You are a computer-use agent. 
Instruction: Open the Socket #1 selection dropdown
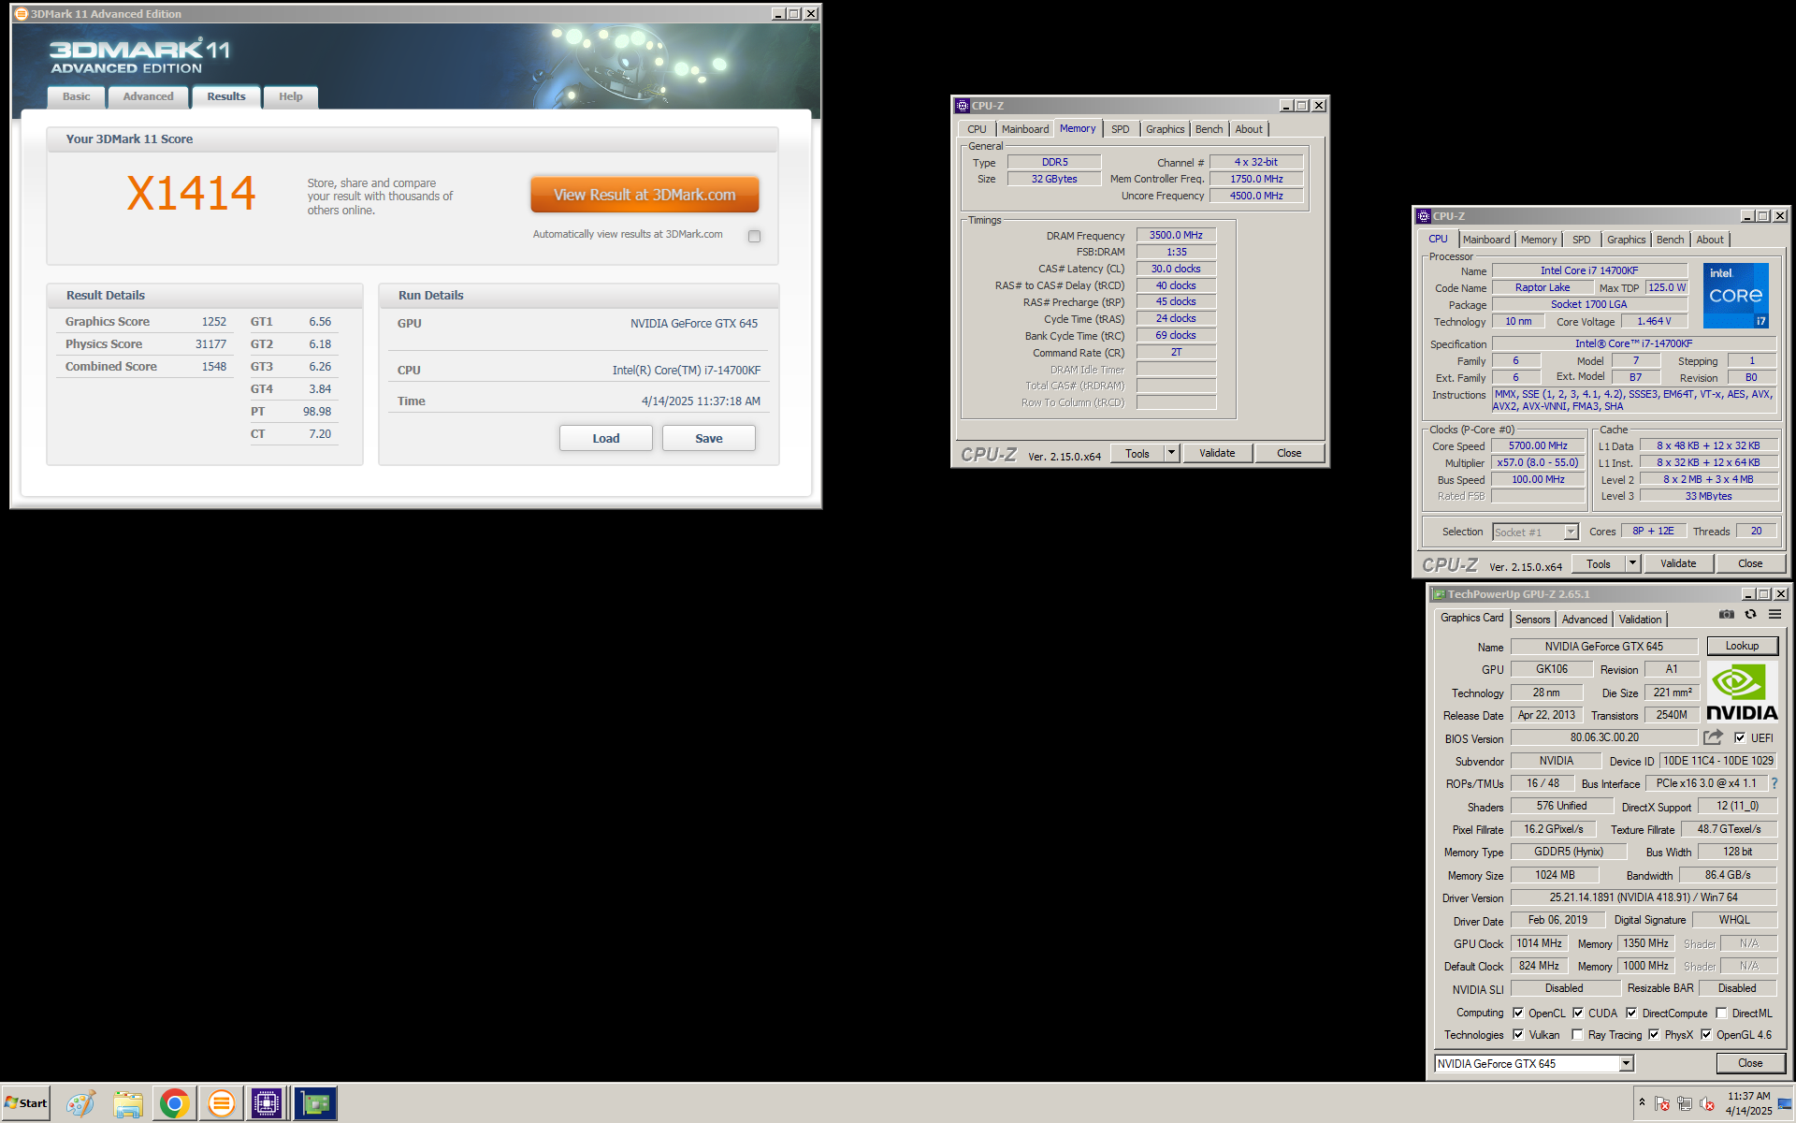pos(1571,532)
